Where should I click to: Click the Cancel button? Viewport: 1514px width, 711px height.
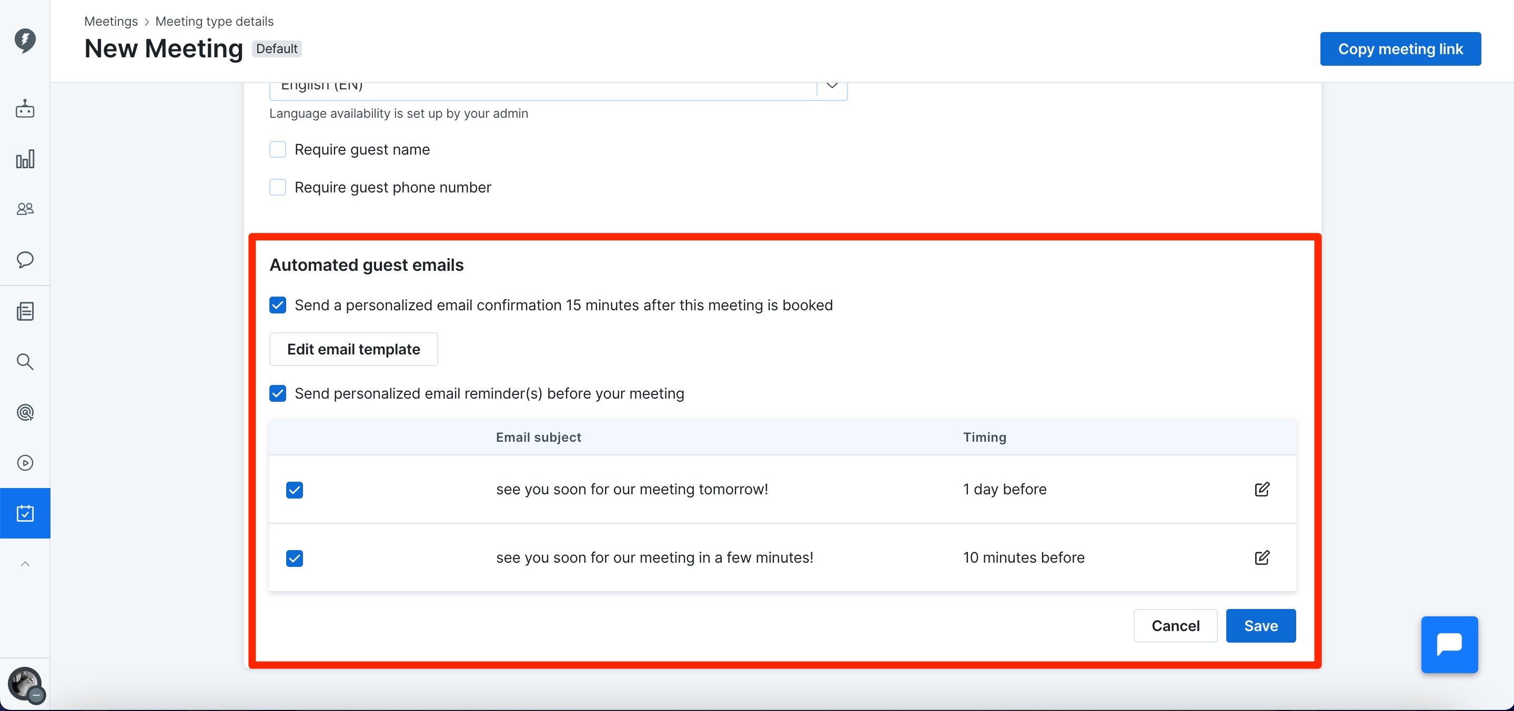tap(1175, 625)
